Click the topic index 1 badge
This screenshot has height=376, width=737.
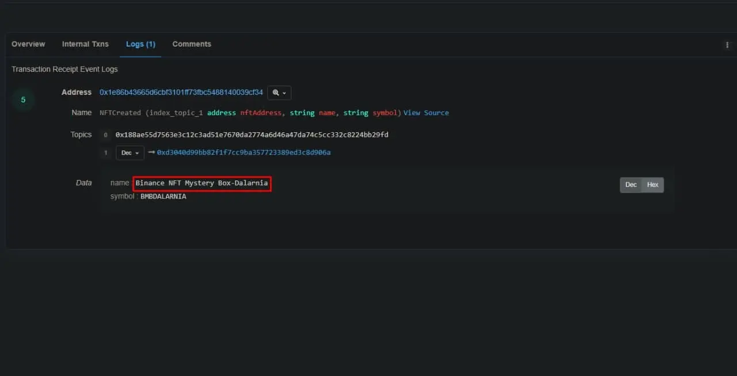[105, 153]
